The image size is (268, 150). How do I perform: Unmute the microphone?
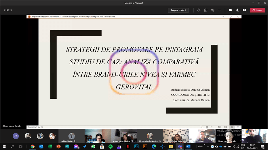coord(237,10)
